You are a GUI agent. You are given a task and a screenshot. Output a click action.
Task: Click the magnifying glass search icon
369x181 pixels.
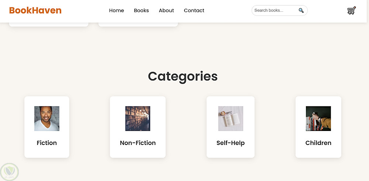point(301,11)
